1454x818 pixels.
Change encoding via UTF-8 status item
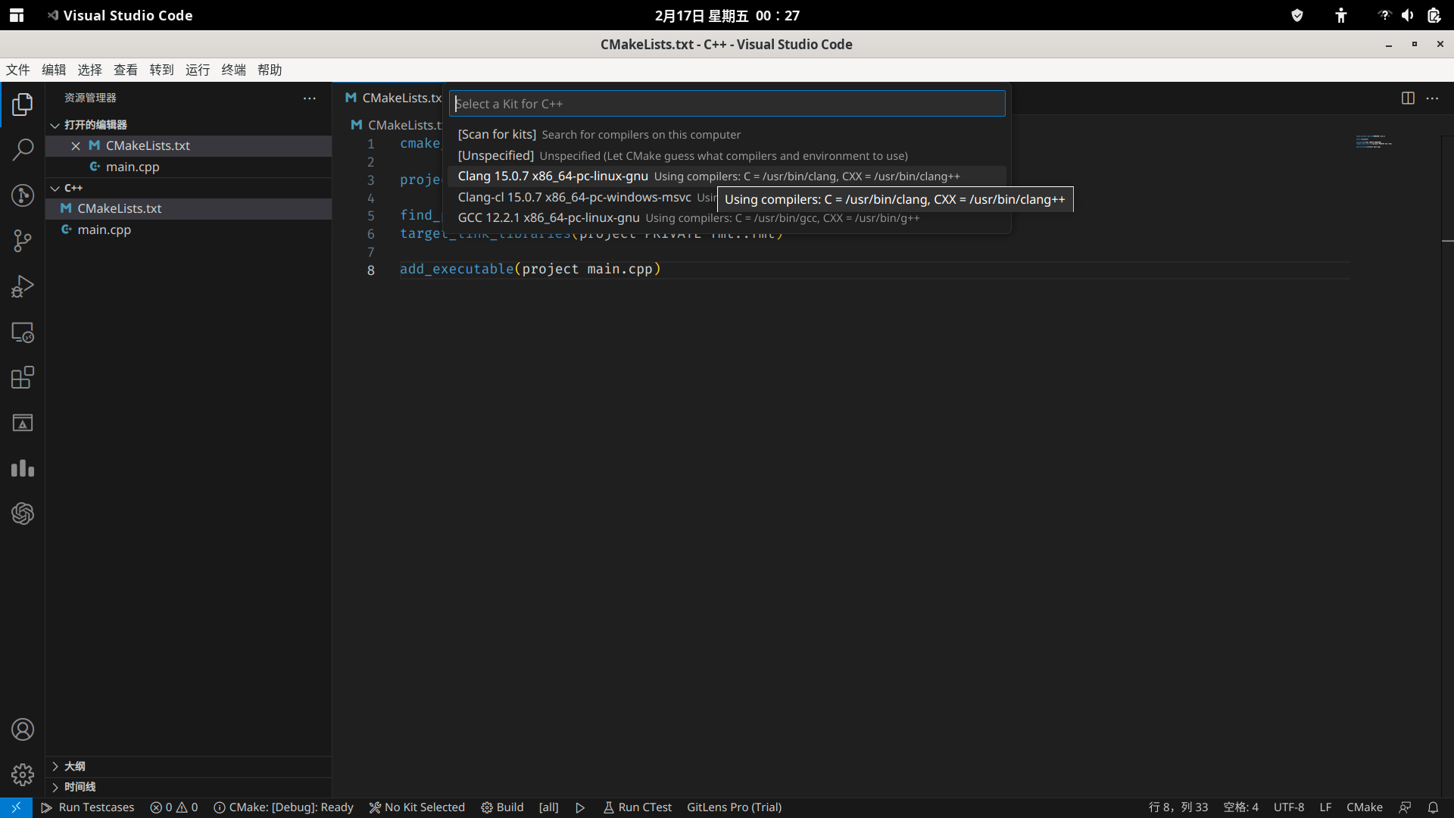tap(1288, 808)
